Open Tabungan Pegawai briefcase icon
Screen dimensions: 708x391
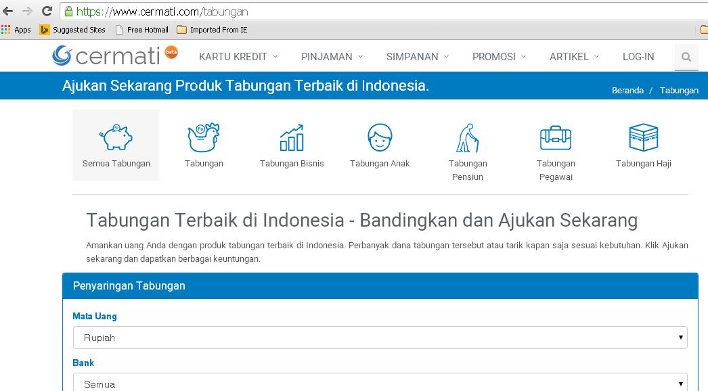[556, 137]
